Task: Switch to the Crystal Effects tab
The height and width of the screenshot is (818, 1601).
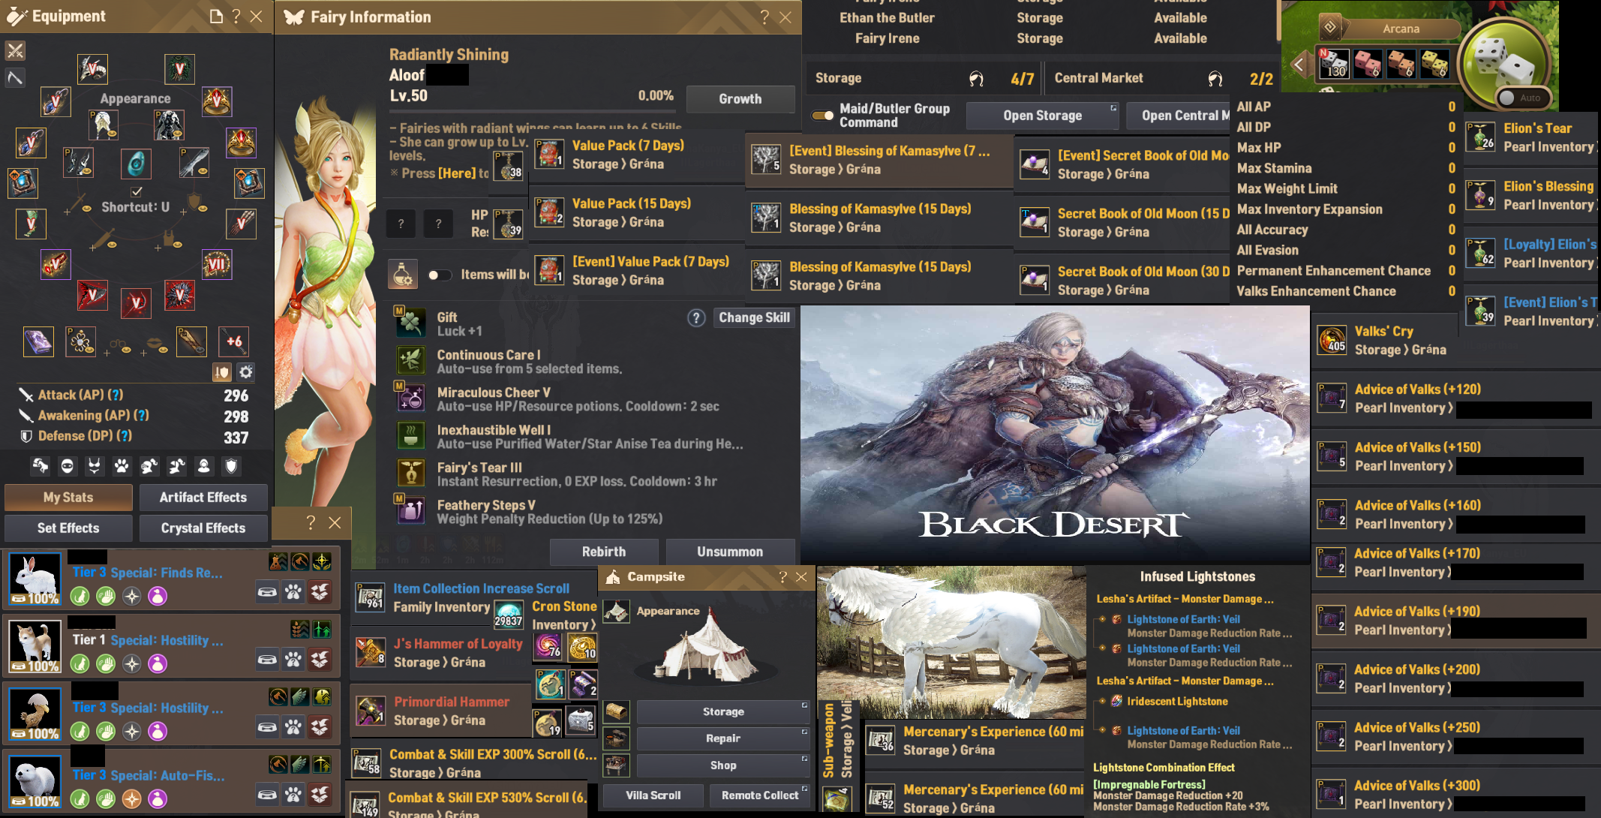Action: click(x=203, y=528)
